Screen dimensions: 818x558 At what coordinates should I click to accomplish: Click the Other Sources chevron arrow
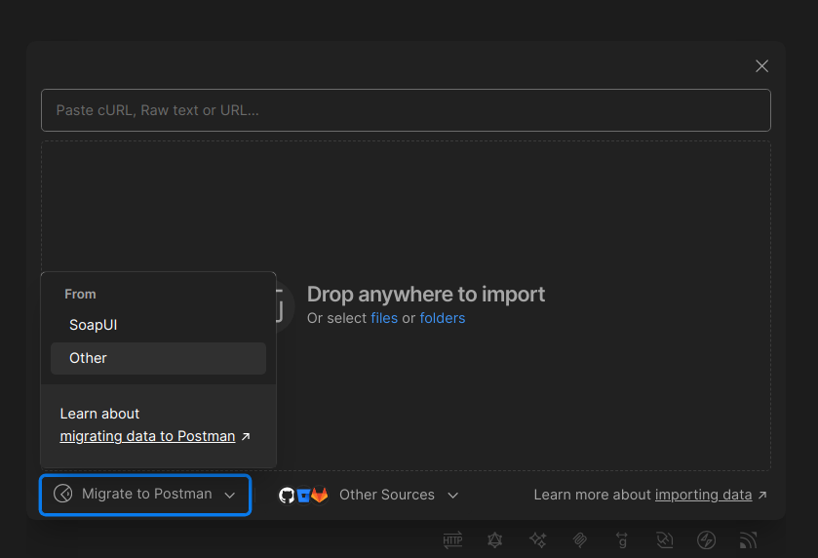click(x=452, y=496)
